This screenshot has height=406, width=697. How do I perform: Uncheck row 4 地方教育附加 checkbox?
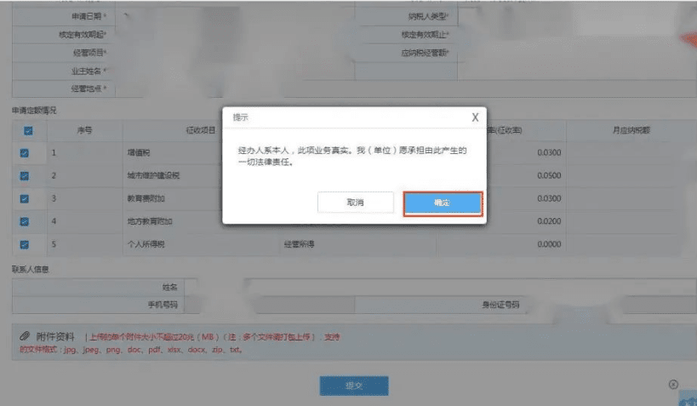(25, 221)
